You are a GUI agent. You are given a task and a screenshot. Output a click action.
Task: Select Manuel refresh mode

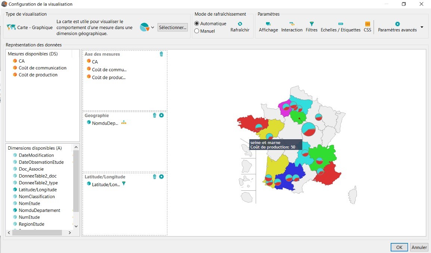[x=197, y=31]
